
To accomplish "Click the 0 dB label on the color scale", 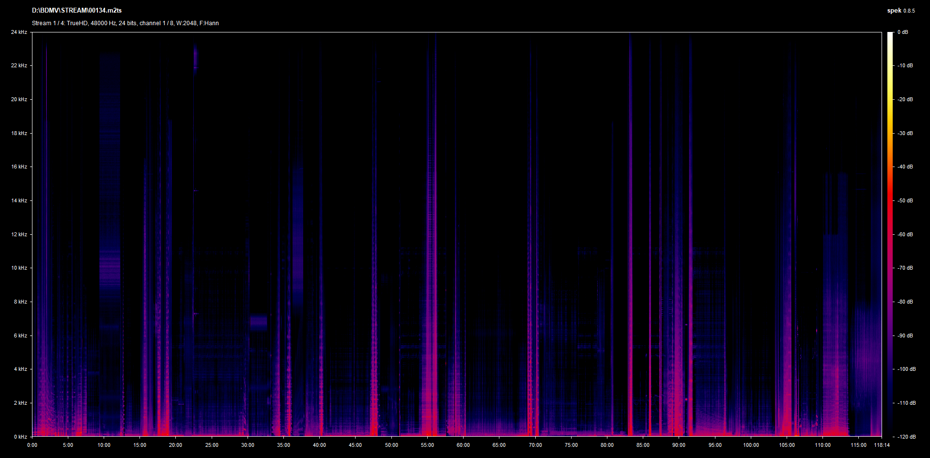I will (x=902, y=32).
